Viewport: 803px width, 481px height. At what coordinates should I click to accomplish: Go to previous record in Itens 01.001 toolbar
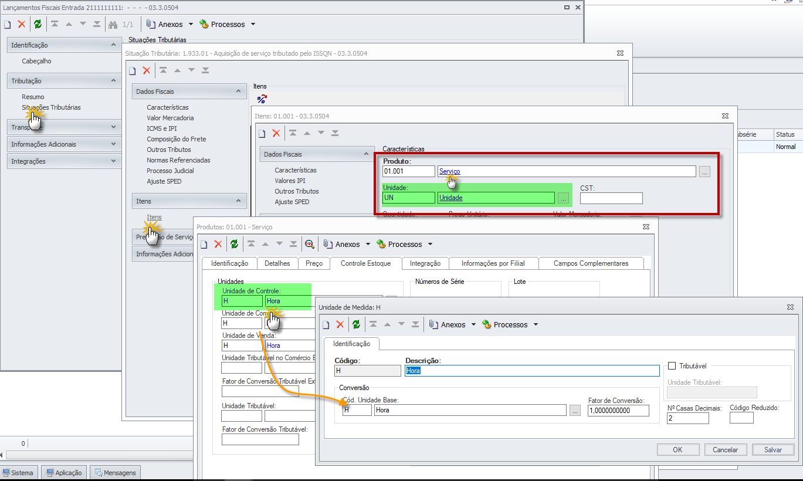[x=307, y=134]
